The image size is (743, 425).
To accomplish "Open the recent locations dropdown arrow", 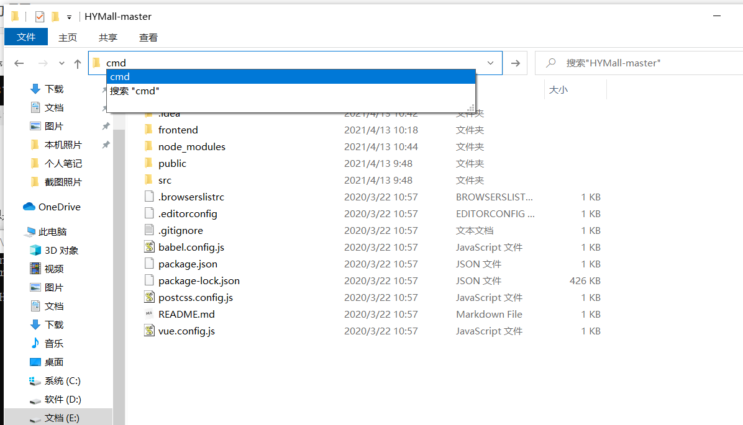I will [62, 63].
